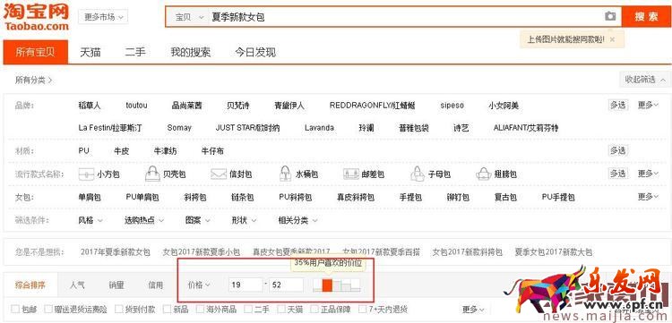Expand 更多 in the 流行款式 row
Screen dimensions: 672x323
click(648, 174)
